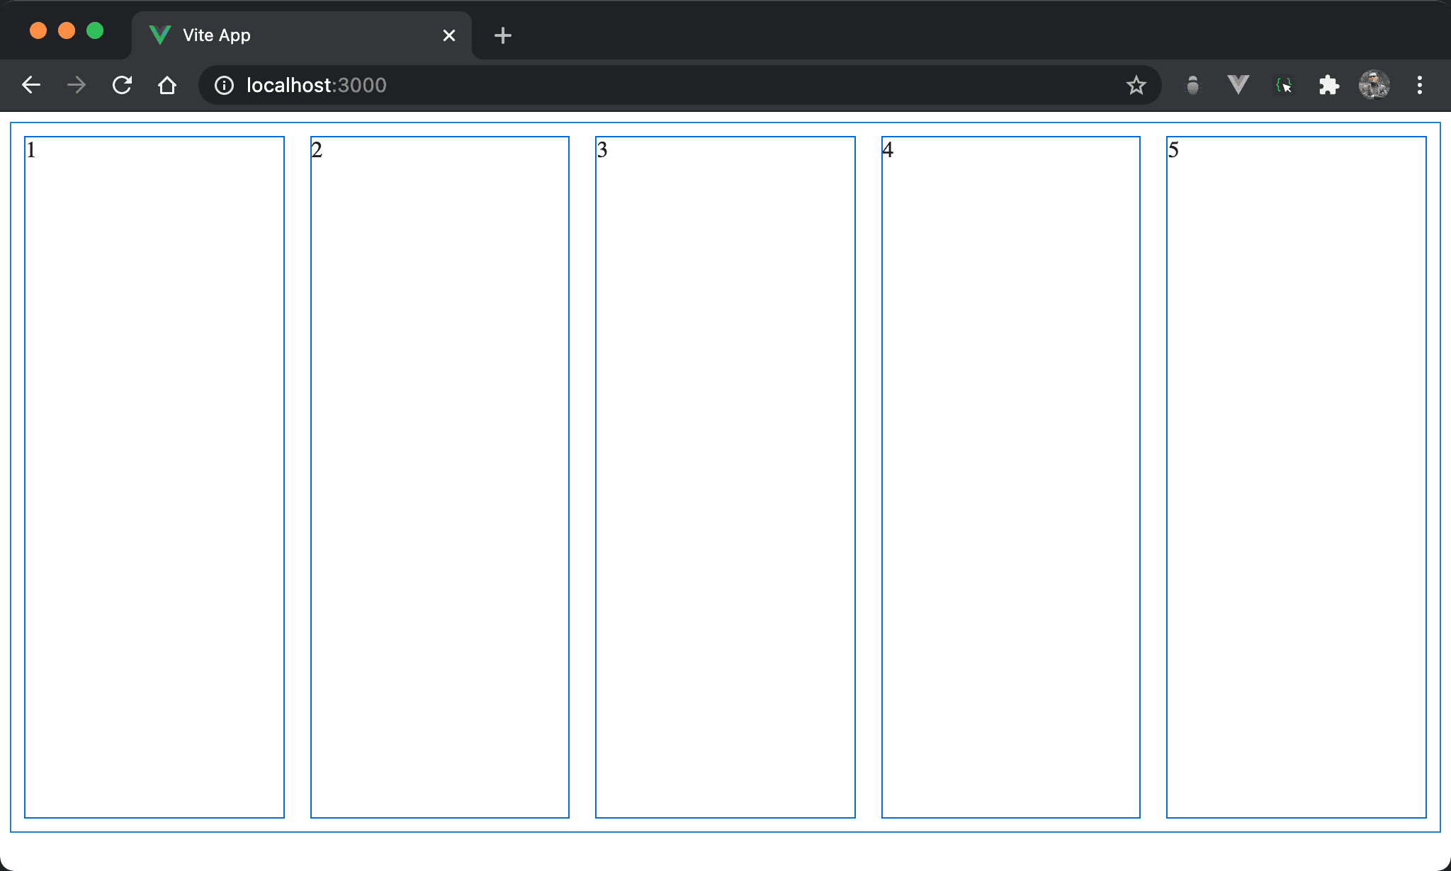
Task: Click the box labeled 3
Action: 725,477
